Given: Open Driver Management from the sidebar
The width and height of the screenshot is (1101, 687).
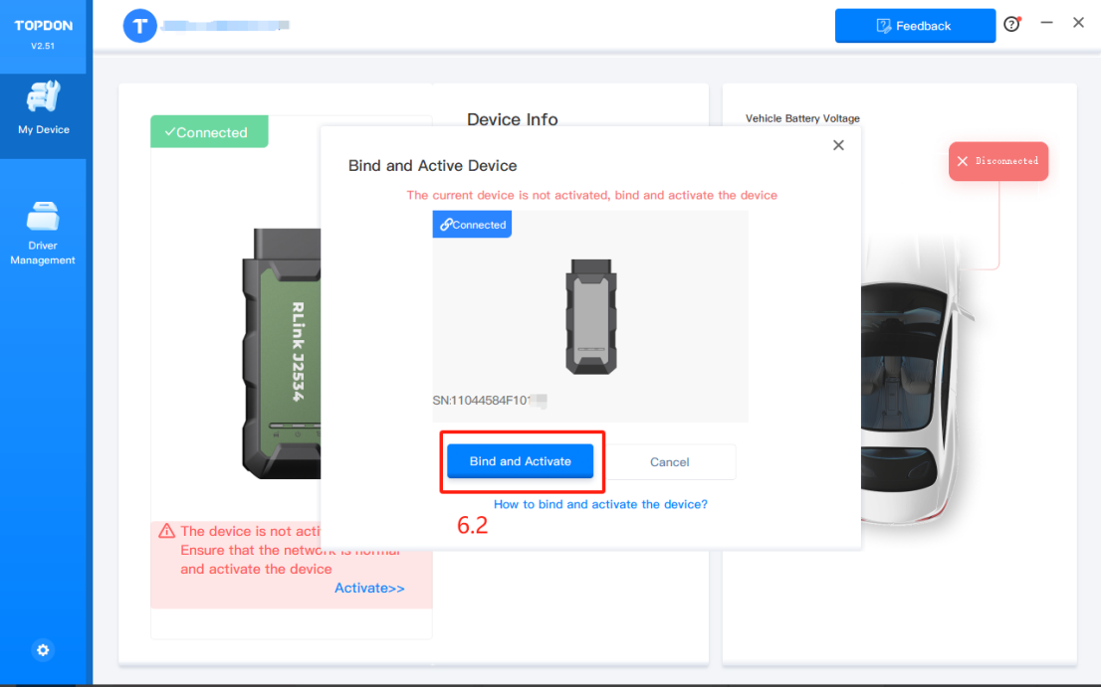Looking at the screenshot, I should (43, 216).
